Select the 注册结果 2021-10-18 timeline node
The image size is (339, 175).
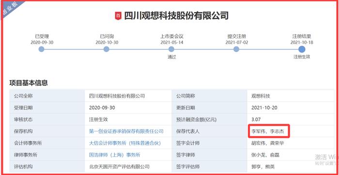pyautogui.click(x=302, y=49)
